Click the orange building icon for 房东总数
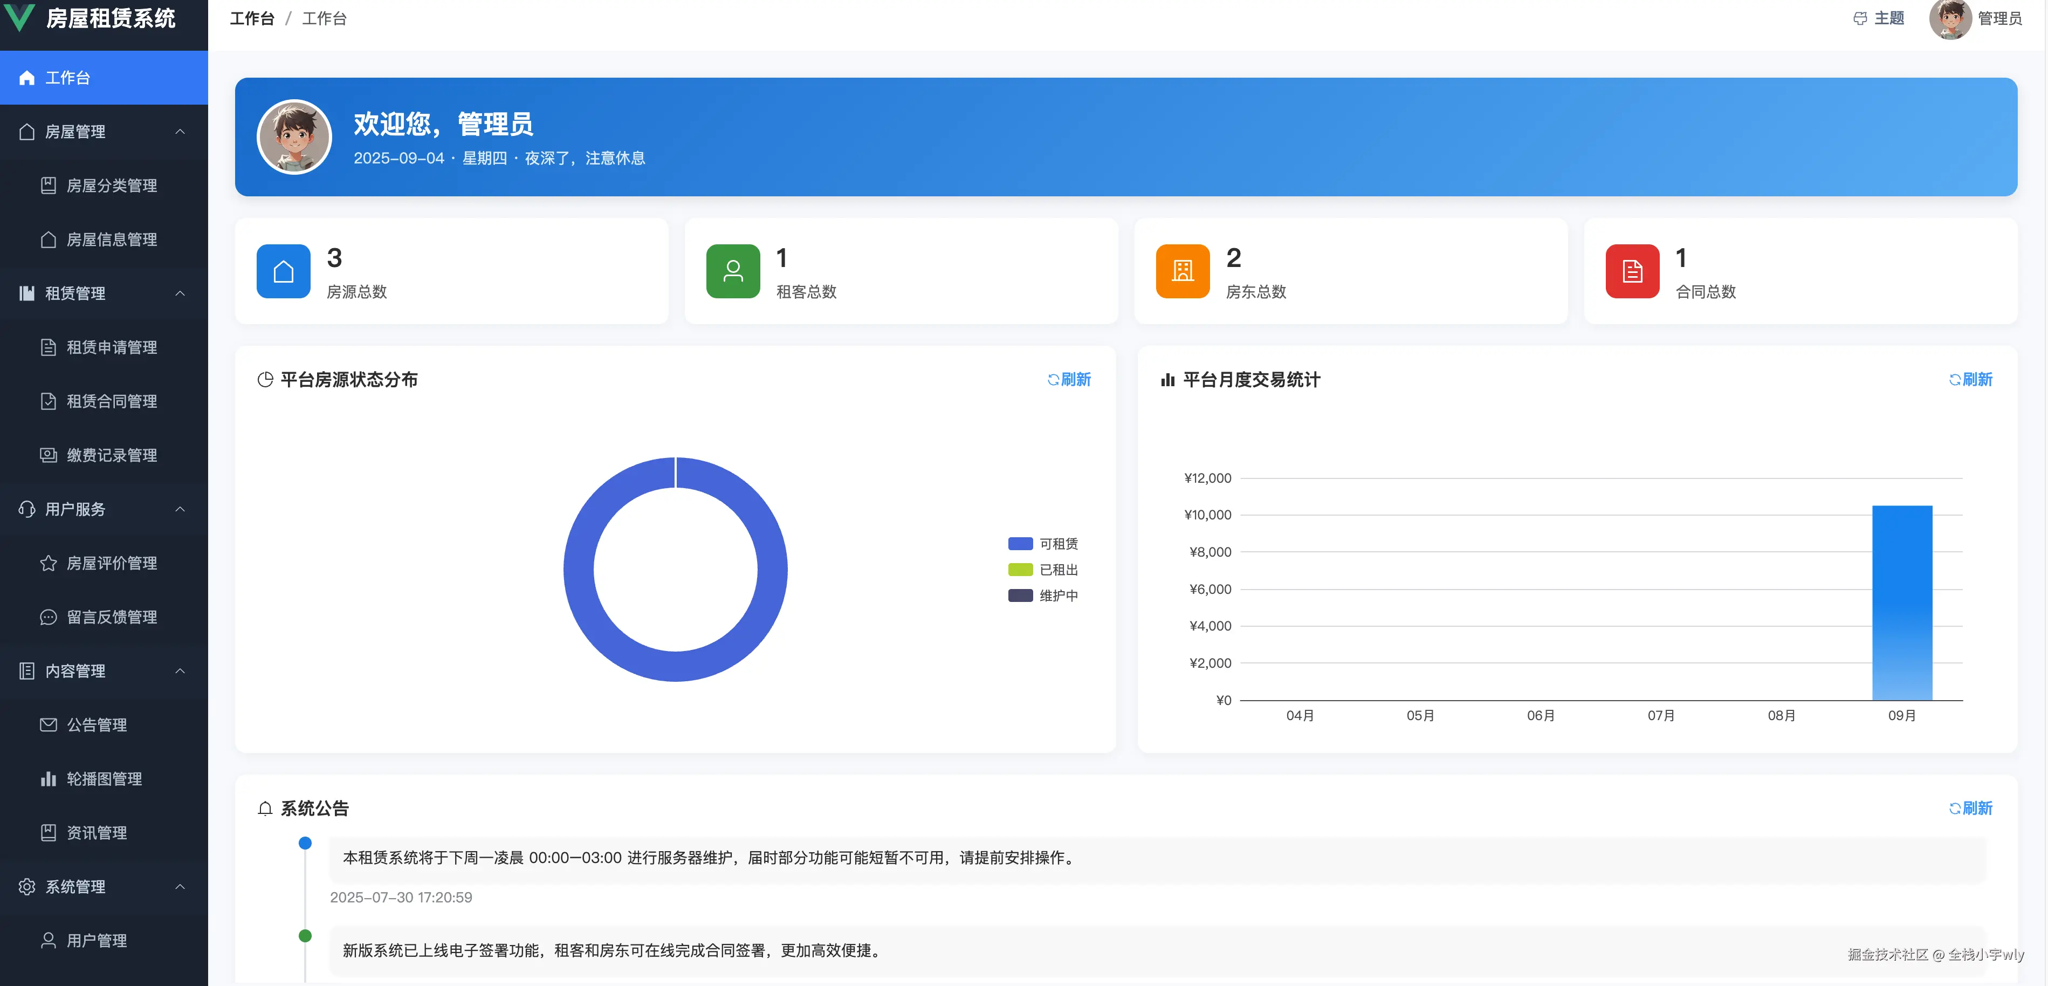 1182,271
